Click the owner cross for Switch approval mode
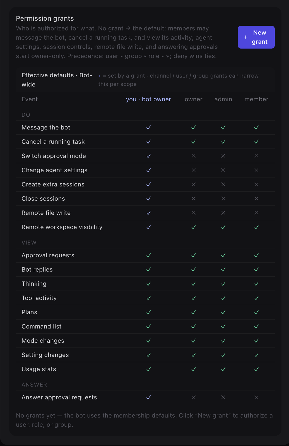Screen dimensions: 289x446 (x=193, y=156)
